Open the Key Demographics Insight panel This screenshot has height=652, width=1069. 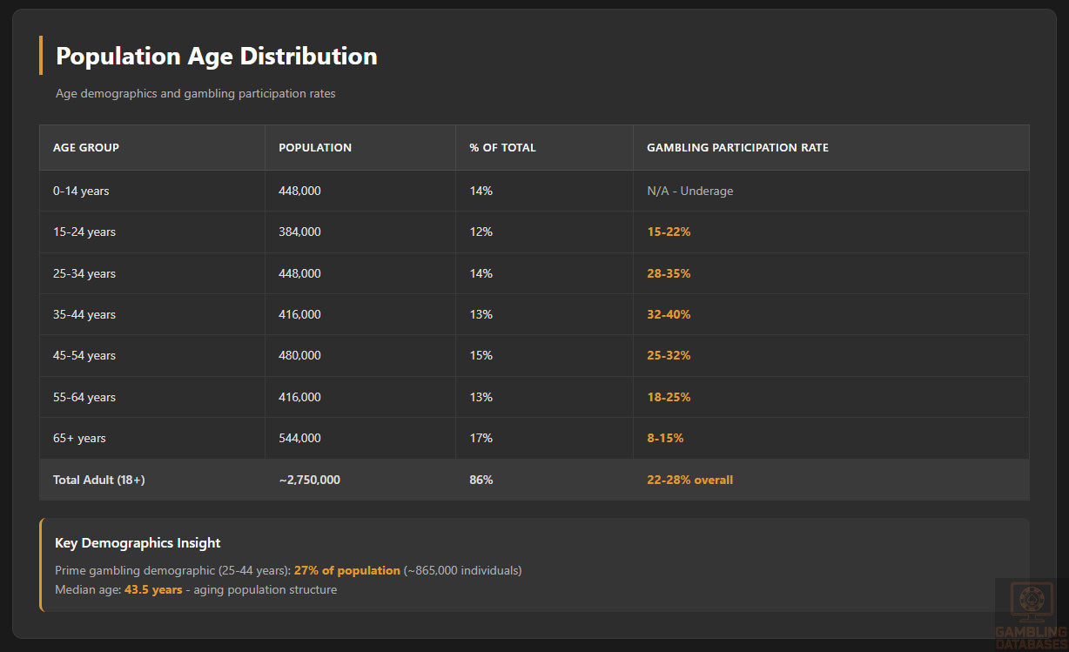point(534,564)
